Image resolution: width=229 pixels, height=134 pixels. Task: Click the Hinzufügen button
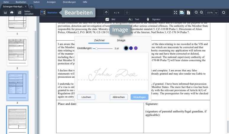139,97
